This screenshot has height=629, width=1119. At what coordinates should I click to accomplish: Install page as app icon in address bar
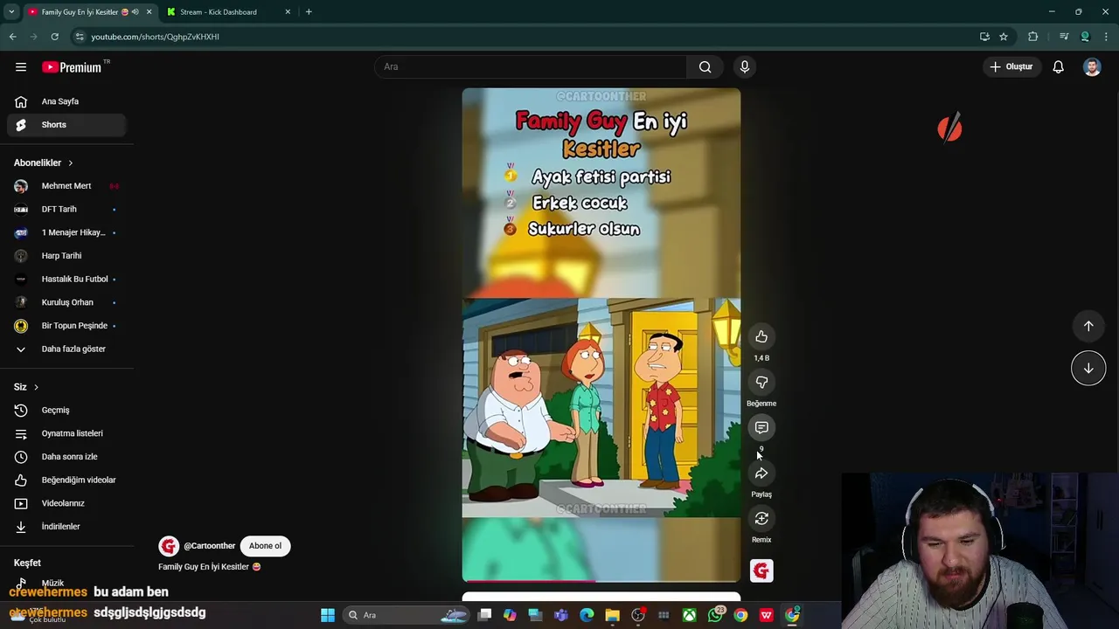click(x=984, y=37)
